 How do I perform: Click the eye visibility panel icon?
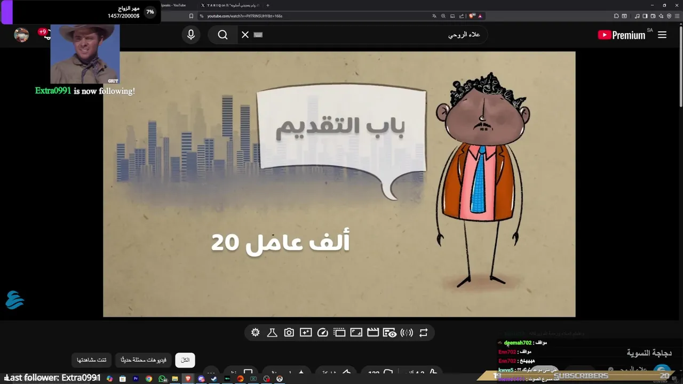pos(390,333)
